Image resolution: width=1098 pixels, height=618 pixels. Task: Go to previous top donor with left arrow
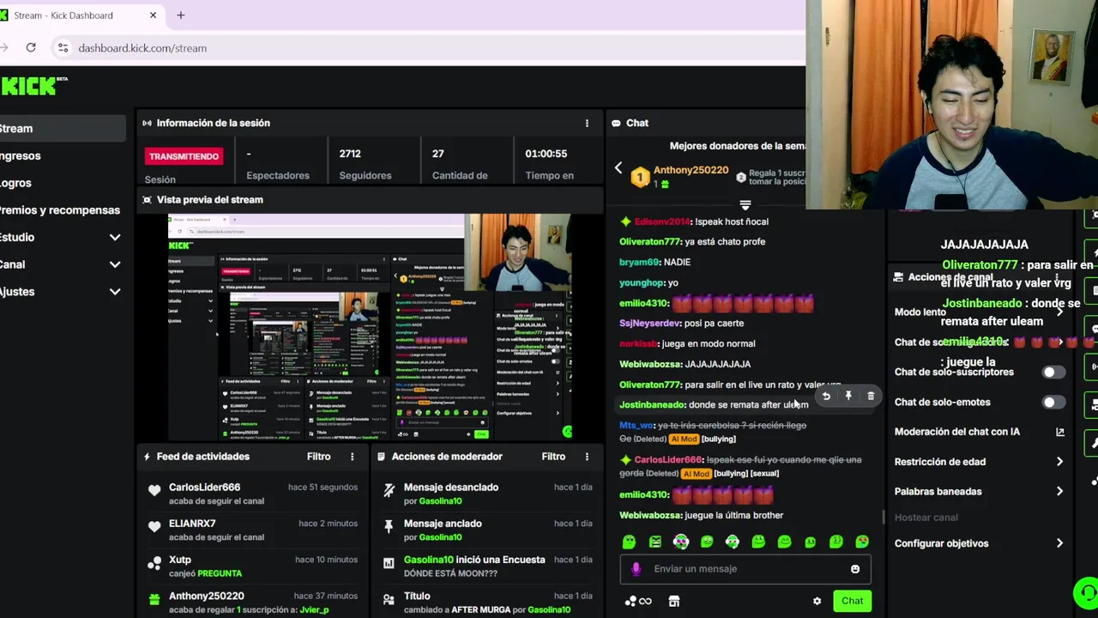(618, 168)
